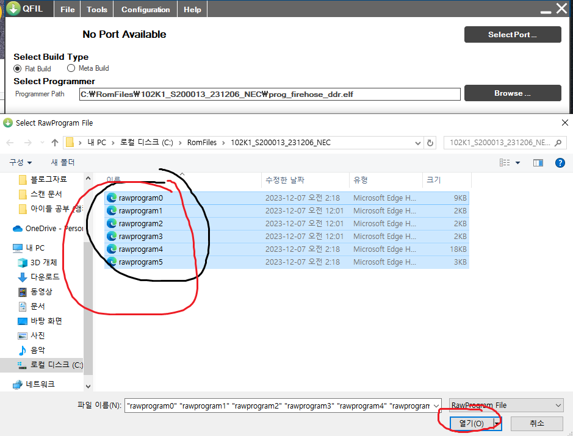Select the rawprogram1 file icon

(x=112, y=211)
